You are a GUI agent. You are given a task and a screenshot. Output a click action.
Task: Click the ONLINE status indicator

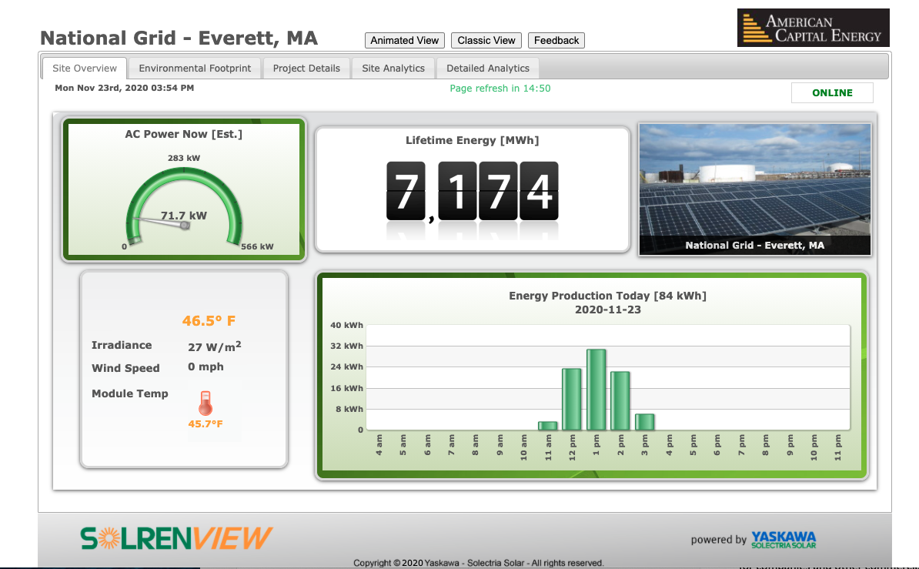(x=832, y=92)
